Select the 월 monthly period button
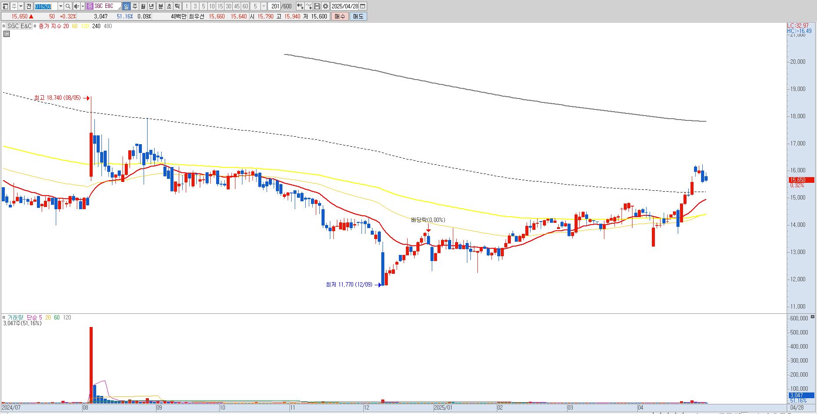The width and height of the screenshot is (817, 414). (x=143, y=6)
